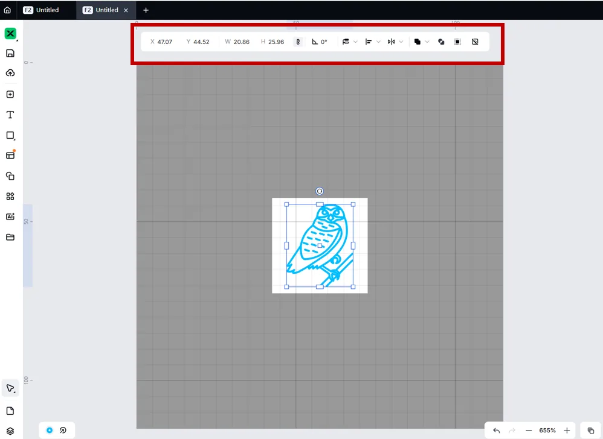Toggle the aspect ratio lock
Image resolution: width=603 pixels, height=439 pixels.
pyautogui.click(x=298, y=42)
